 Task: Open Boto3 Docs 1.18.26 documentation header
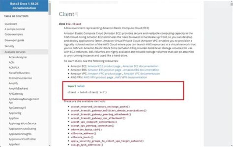24,6
